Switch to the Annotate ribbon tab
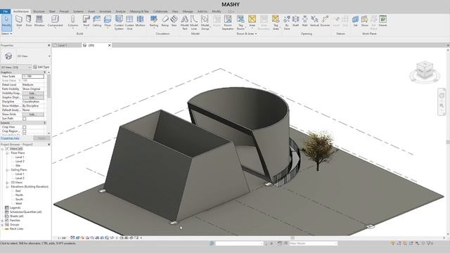The height and width of the screenshot is (253, 450). 105,11
